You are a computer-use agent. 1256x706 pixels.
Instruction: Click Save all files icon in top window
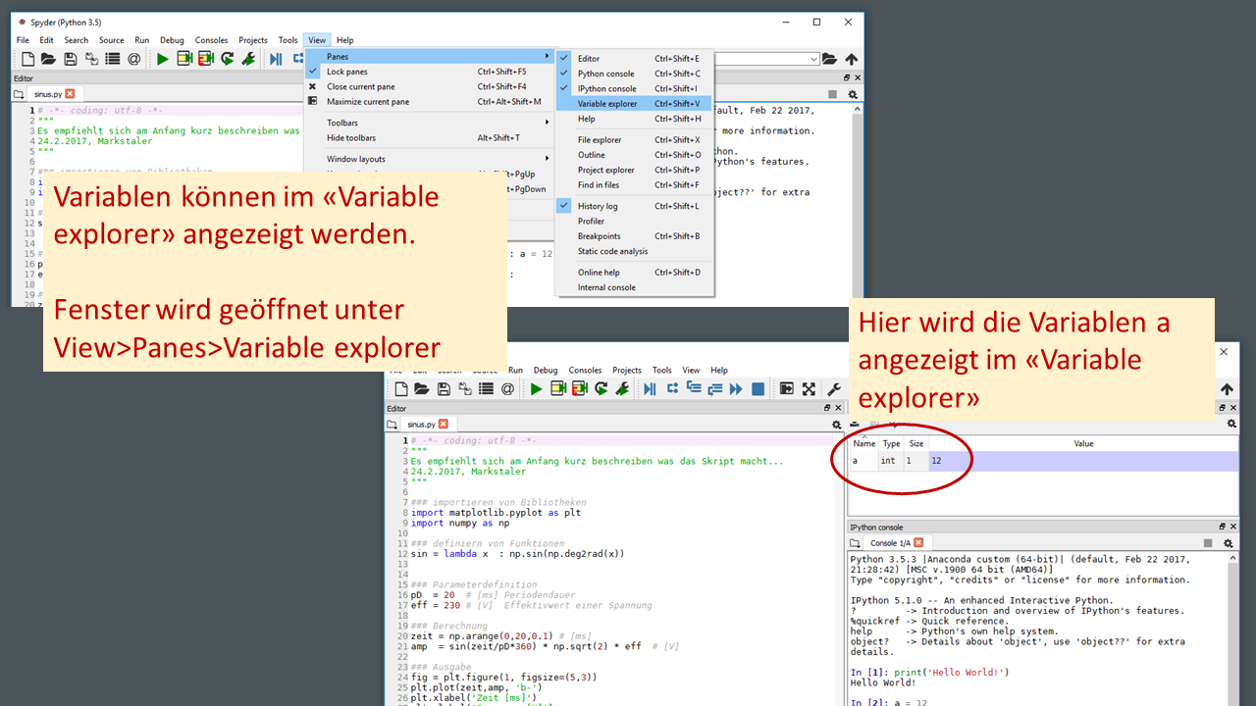(91, 59)
